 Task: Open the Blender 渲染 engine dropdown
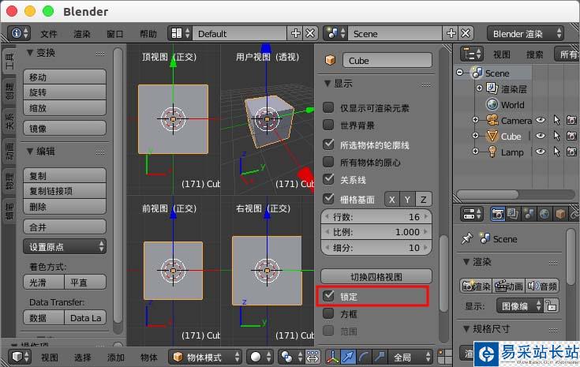tap(526, 34)
